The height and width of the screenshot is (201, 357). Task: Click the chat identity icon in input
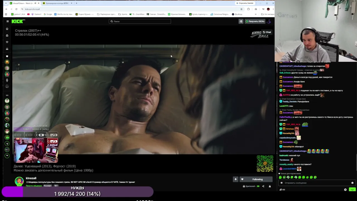[x=281, y=183]
